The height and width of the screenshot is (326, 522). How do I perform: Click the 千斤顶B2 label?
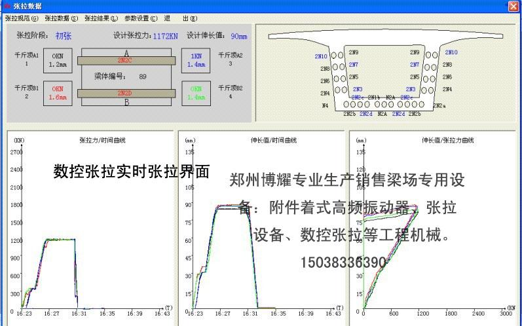231,88
